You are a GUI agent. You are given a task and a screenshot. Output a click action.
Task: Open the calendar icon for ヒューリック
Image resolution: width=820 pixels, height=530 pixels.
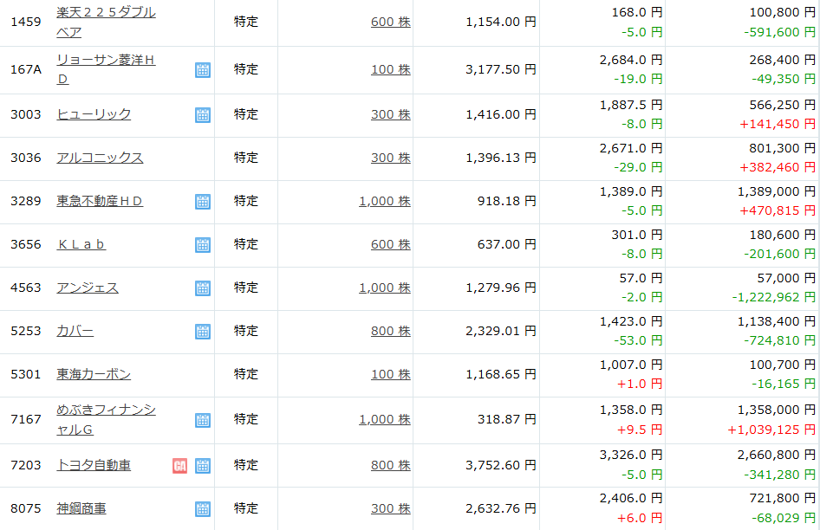tap(203, 115)
